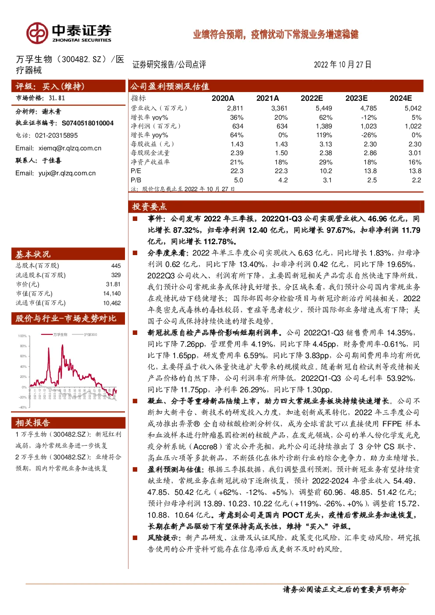Click total shares value 445
435x615 pixels.
point(116,266)
